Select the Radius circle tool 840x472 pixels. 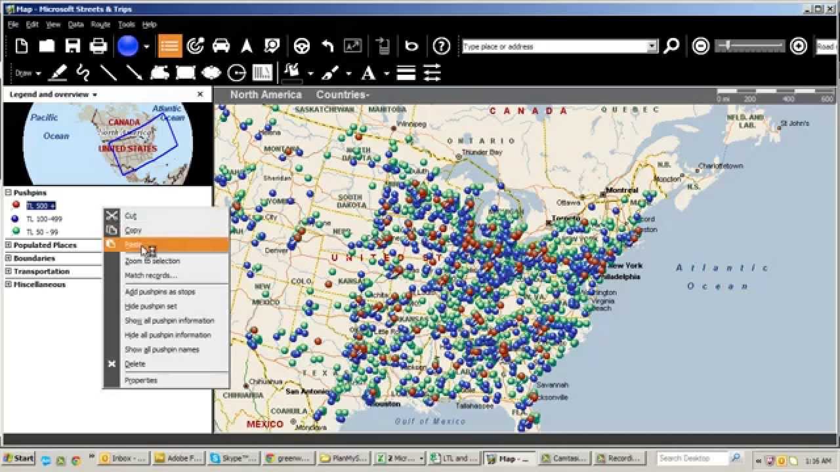point(236,73)
